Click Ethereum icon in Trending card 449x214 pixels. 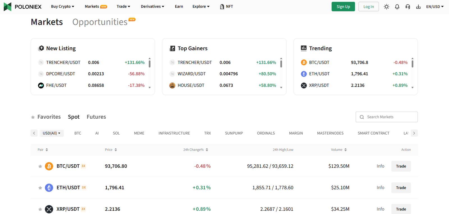pos(304,74)
